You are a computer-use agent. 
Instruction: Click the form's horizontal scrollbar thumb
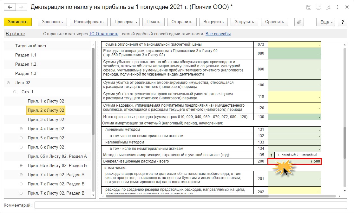(187, 196)
